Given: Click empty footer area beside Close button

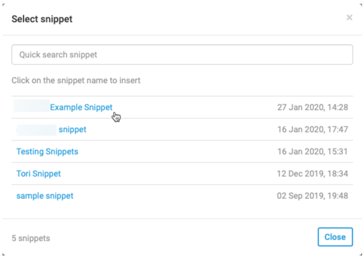Looking at the screenshot, I should (x=180, y=238).
